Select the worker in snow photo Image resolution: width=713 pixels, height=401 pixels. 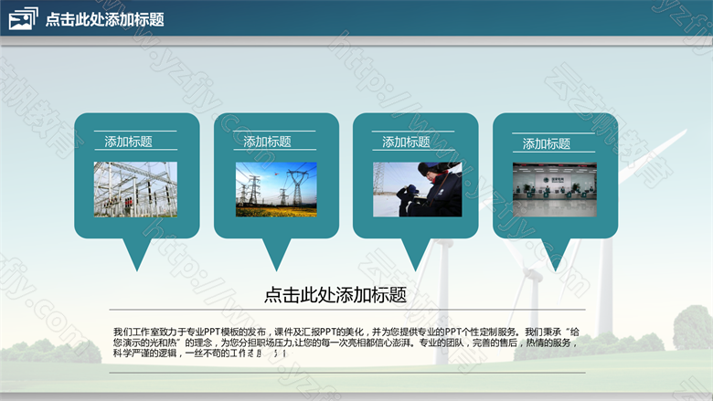(x=418, y=189)
